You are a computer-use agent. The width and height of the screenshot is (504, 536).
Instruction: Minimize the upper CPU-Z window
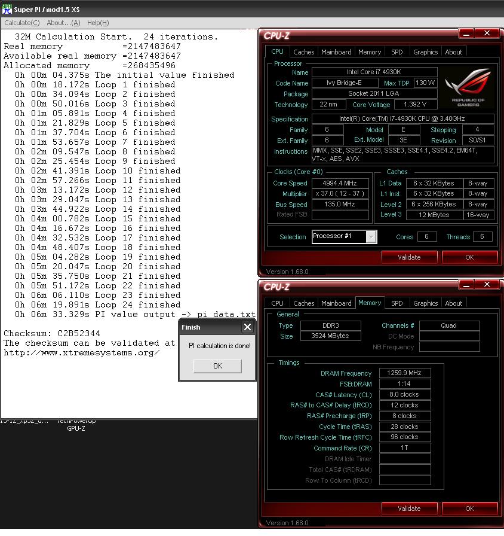(x=466, y=33)
